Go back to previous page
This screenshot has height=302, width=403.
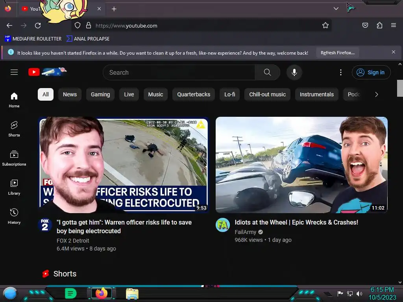9,26
